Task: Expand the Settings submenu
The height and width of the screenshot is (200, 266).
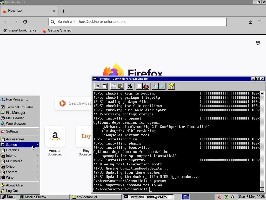Action: pyautogui.click(x=20, y=131)
